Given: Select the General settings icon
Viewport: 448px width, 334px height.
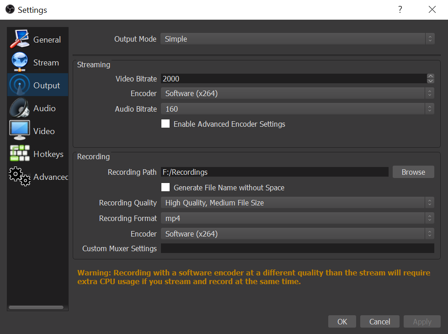Looking at the screenshot, I should click(x=19, y=39).
